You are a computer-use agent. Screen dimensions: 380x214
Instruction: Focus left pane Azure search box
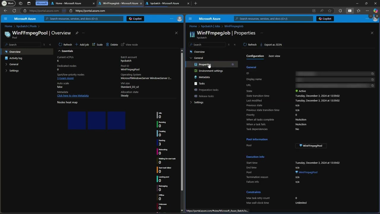(x=84, y=19)
